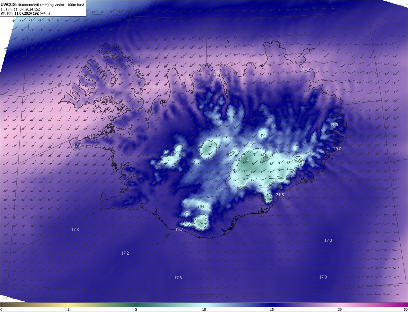Click the 6.0 value label on the glacier
The width and height of the screenshot is (408, 312).
[246, 160]
